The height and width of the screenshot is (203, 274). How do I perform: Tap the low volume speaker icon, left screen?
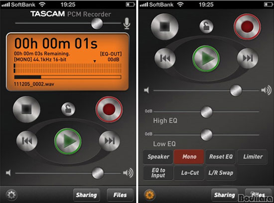click(8, 173)
